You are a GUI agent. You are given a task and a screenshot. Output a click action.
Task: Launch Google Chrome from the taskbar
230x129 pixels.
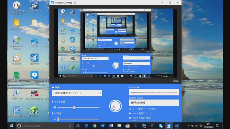pyautogui.click(x=95, y=126)
